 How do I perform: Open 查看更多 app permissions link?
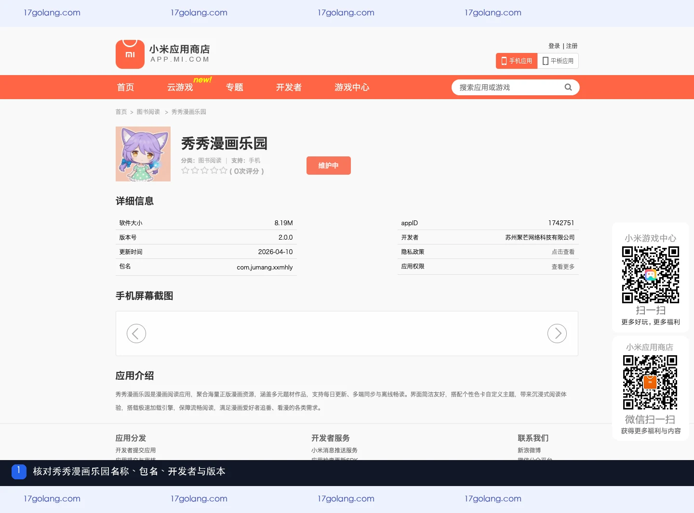point(563,267)
